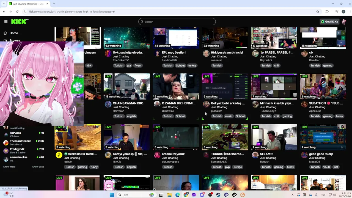Viewport: 352px width, 198px height.
Task: Open arcane izliyoruz stream thumbnail
Action: (x=176, y=137)
